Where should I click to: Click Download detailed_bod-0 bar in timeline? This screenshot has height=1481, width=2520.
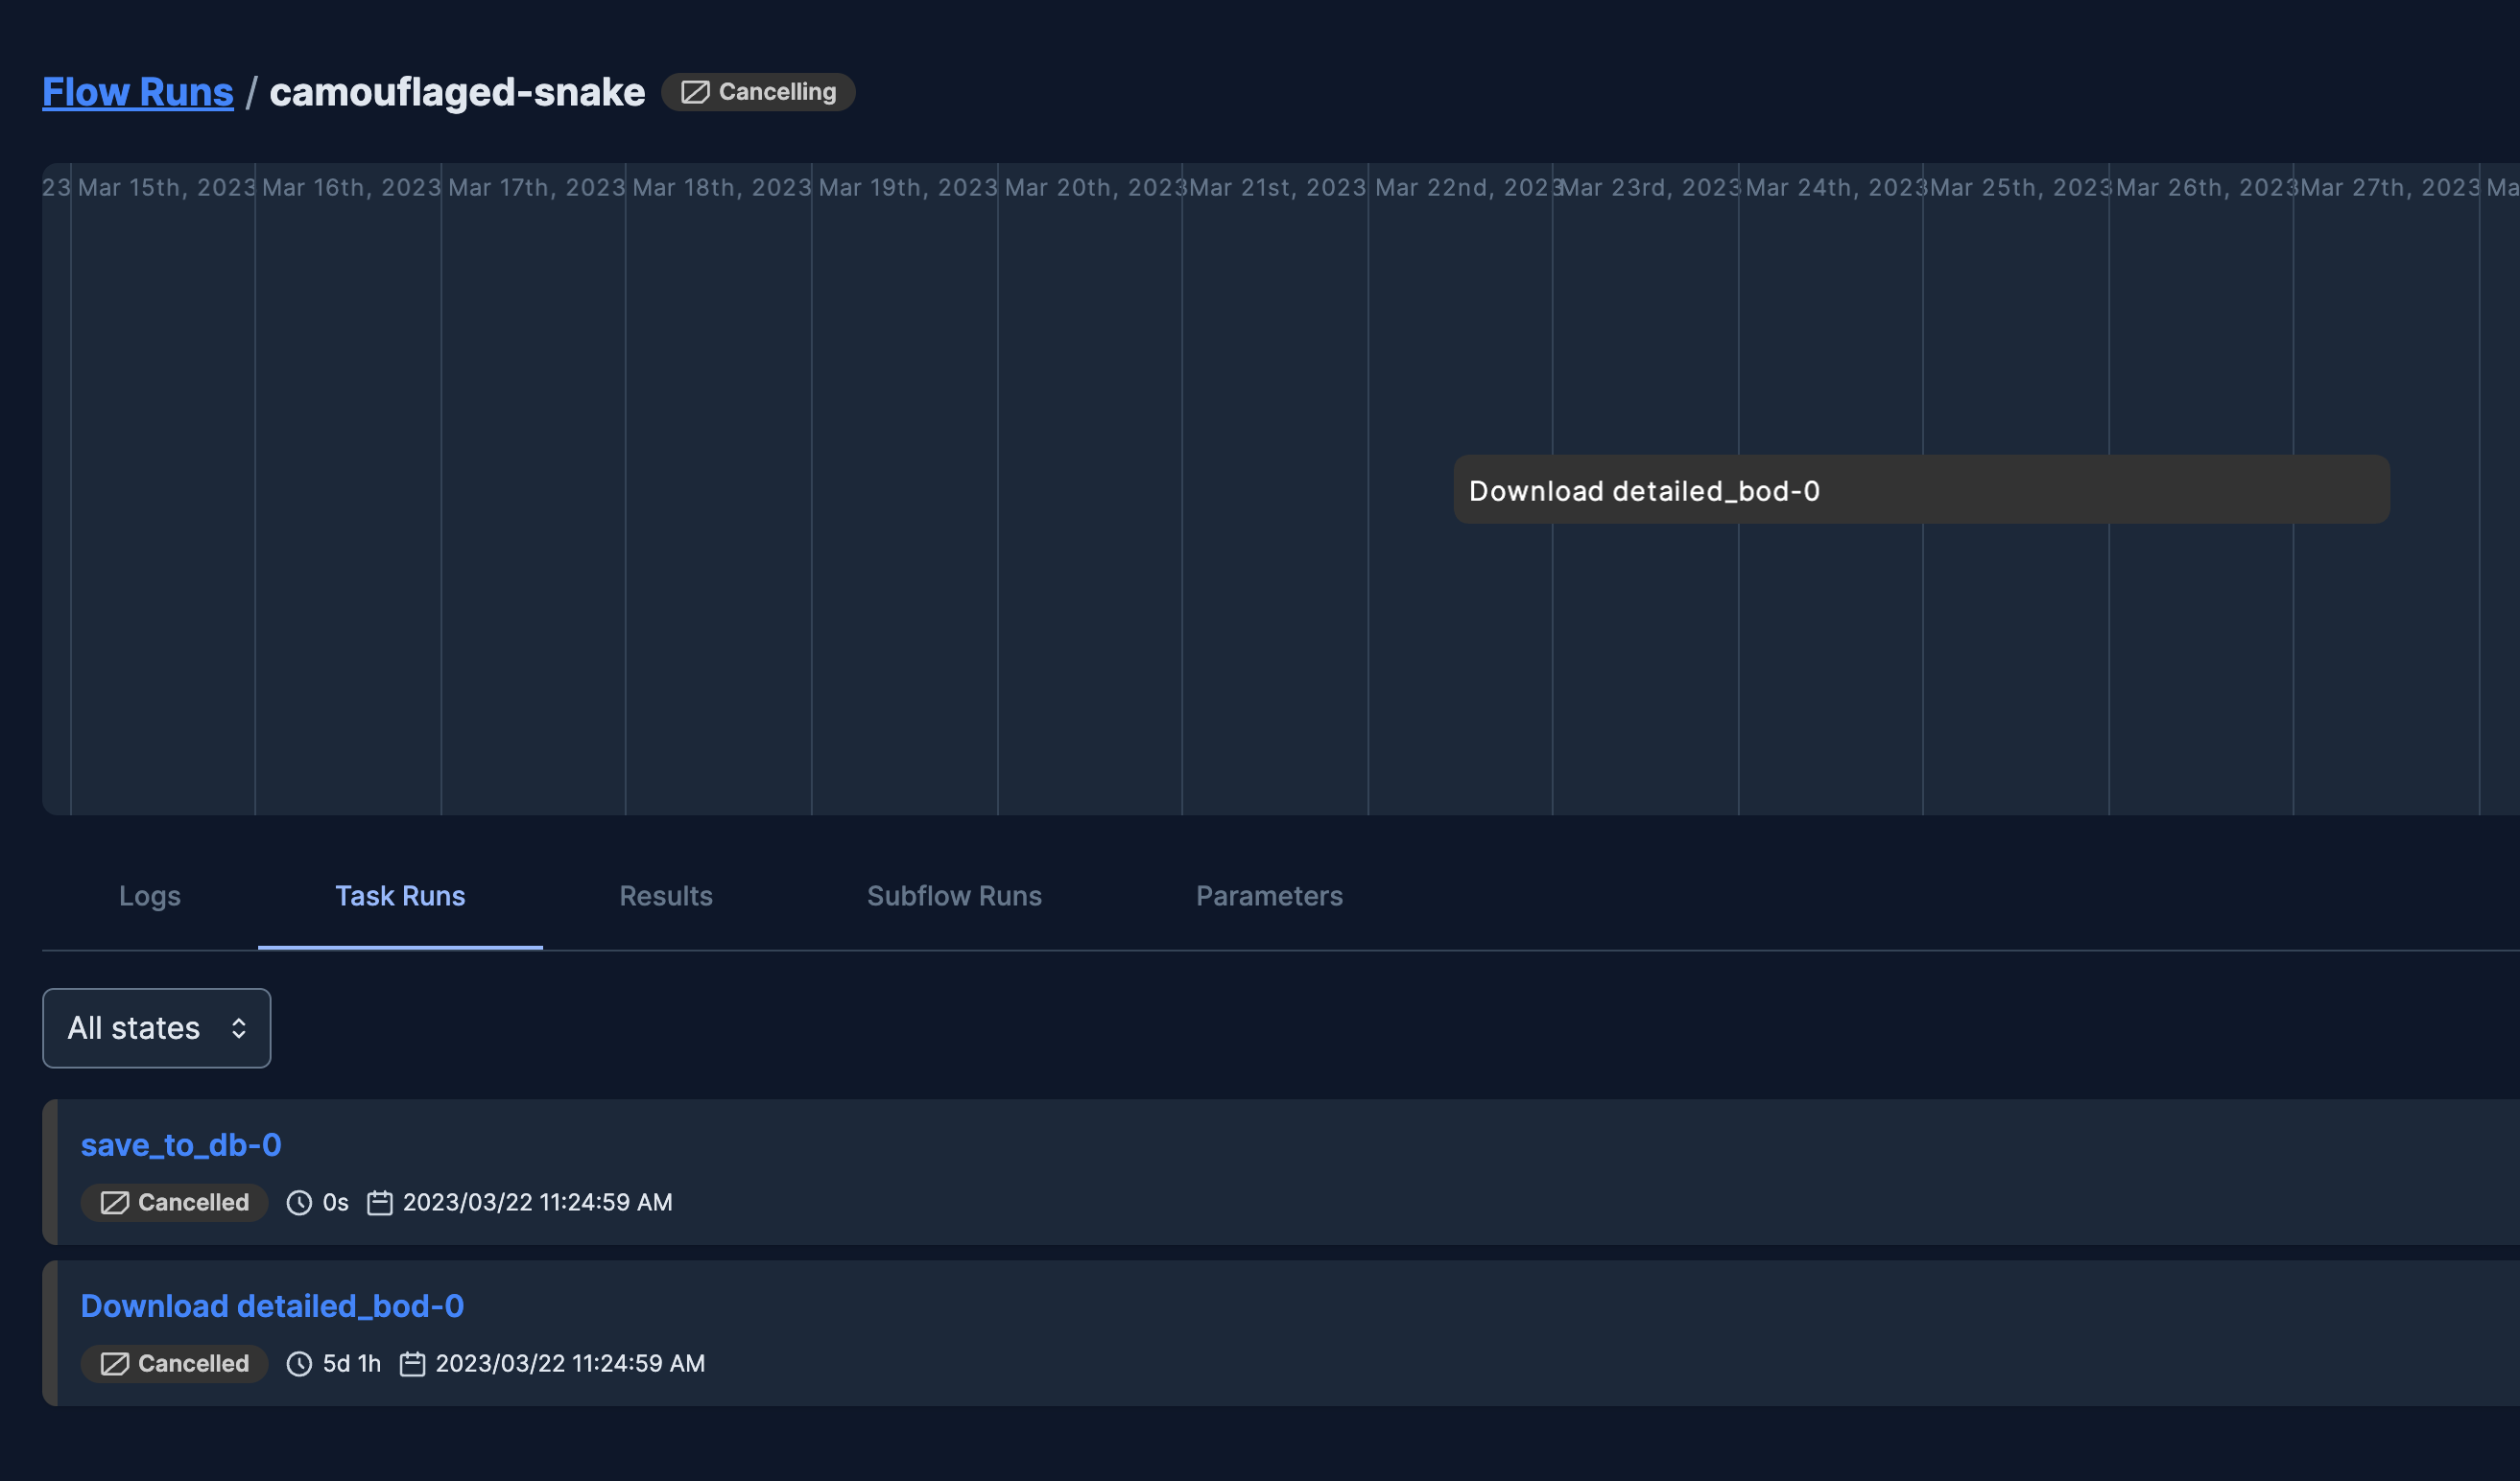[1920, 489]
